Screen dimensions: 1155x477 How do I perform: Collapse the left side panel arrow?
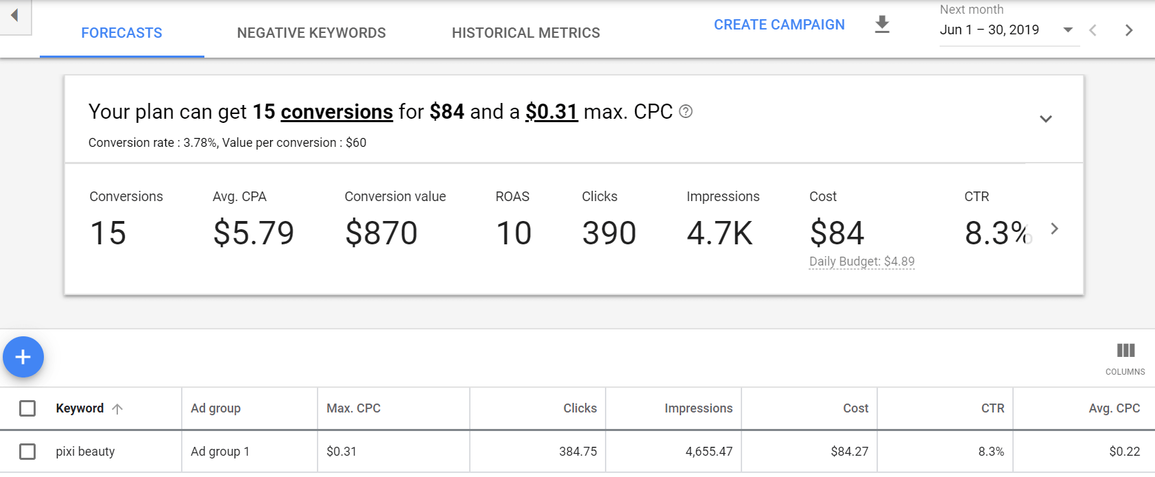coord(14,15)
